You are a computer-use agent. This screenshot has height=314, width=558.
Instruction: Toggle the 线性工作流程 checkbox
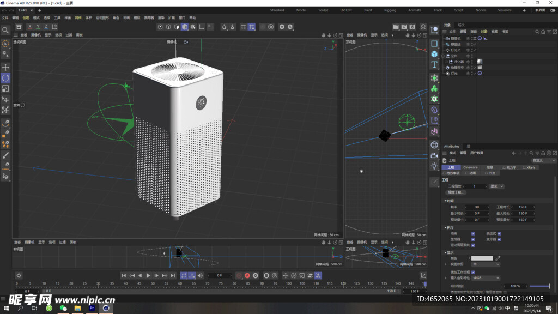pyautogui.click(x=473, y=272)
